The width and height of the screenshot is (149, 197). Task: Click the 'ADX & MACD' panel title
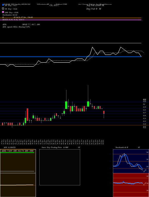point(10,147)
